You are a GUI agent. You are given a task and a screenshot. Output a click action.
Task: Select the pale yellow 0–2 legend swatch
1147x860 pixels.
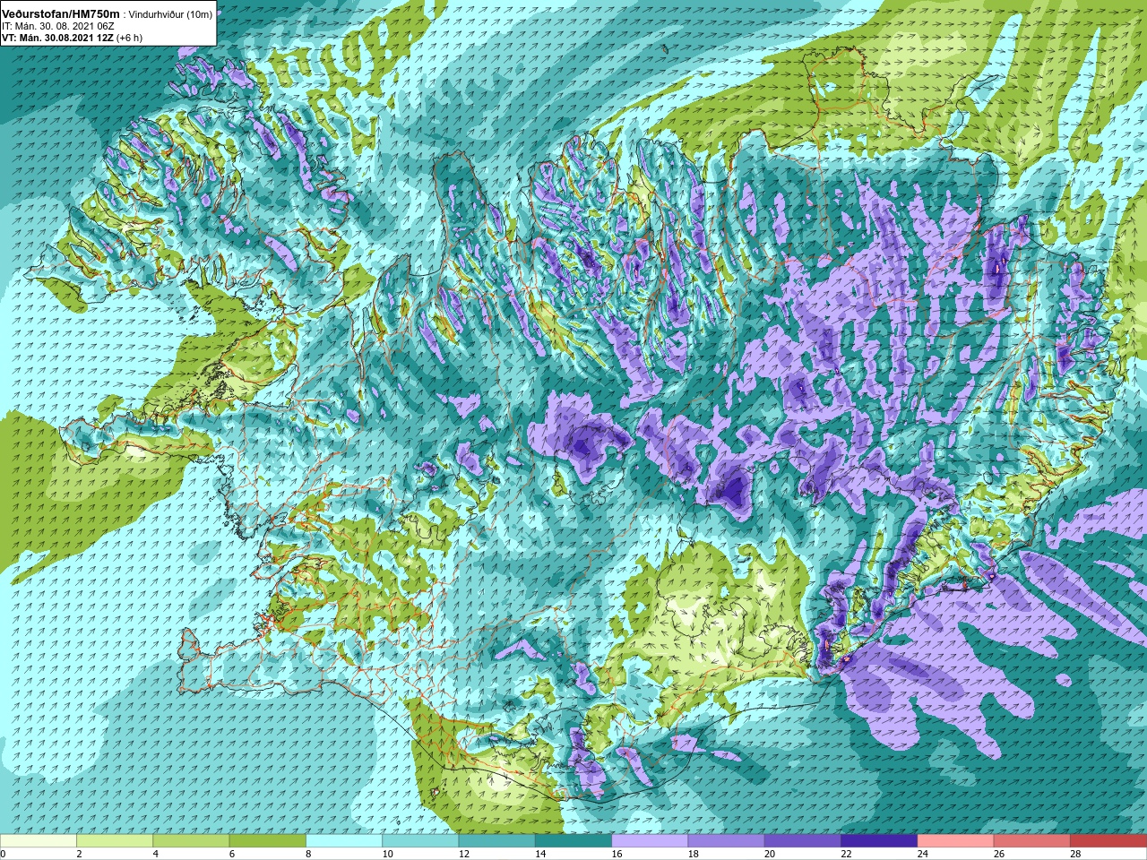click(39, 840)
